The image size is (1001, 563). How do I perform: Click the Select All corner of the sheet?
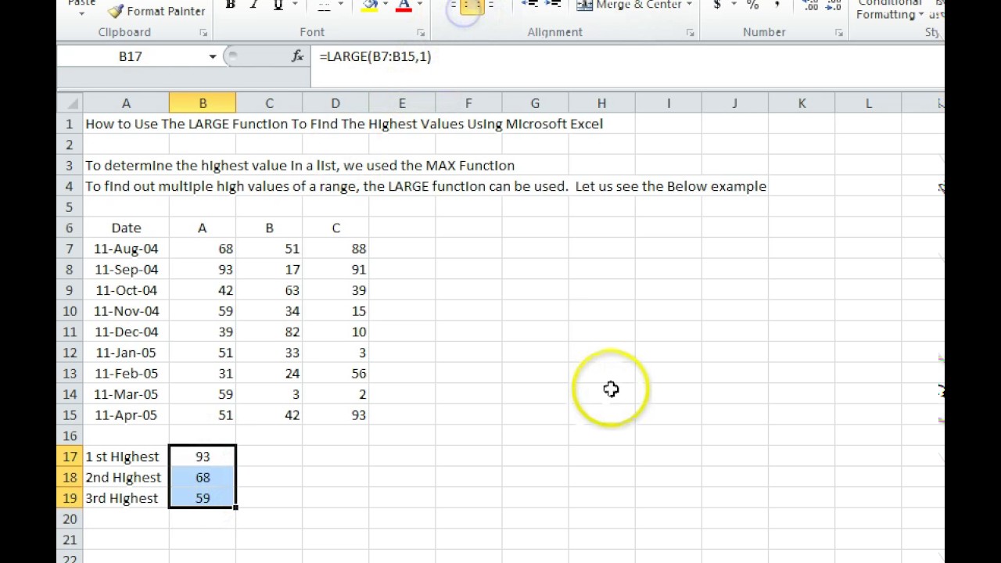[x=70, y=103]
